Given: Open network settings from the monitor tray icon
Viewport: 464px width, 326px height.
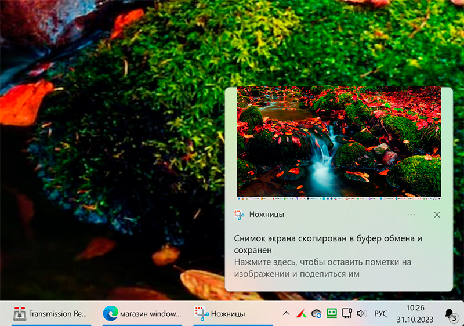Looking at the screenshot, I should pyautogui.click(x=347, y=314).
